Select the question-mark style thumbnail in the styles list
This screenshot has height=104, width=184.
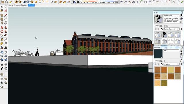tap(164, 35)
